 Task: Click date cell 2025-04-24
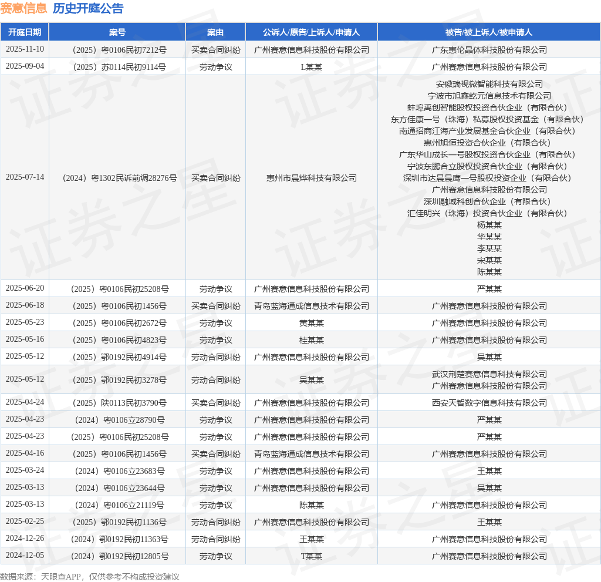(x=25, y=402)
